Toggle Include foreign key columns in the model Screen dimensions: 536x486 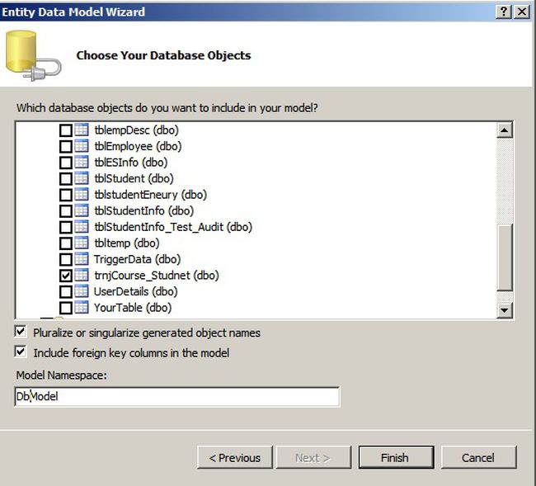pos(21,352)
